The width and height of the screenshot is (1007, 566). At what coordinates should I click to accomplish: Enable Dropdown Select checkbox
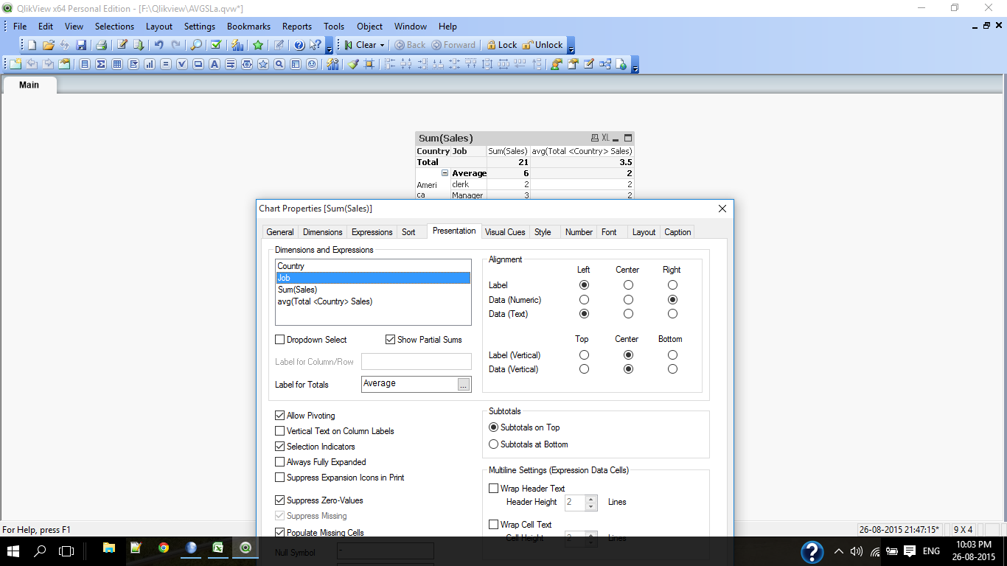pyautogui.click(x=279, y=340)
